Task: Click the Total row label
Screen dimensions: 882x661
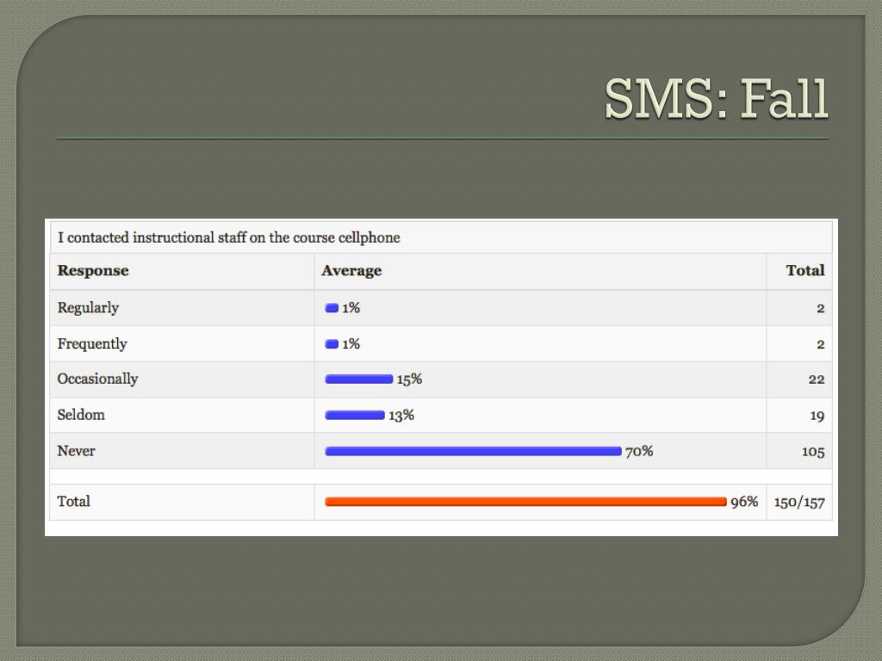Action: pyautogui.click(x=74, y=502)
